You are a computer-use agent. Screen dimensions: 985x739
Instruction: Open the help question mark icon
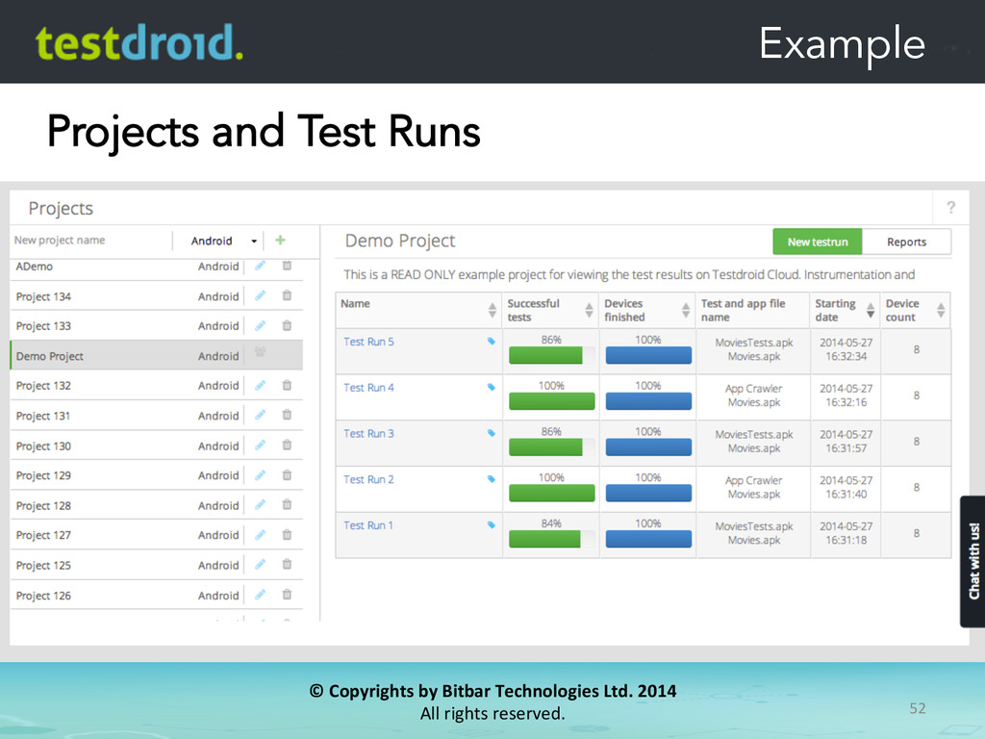(950, 208)
